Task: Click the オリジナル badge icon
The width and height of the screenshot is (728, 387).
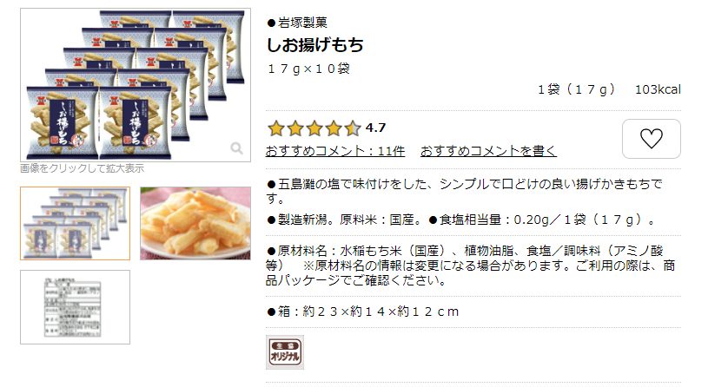Action: click(285, 352)
